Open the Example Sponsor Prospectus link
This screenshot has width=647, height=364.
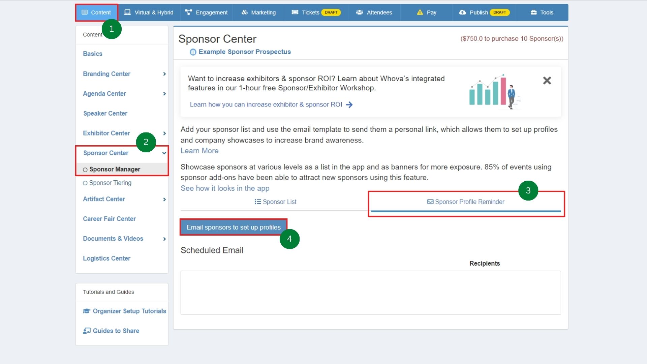[x=244, y=52]
